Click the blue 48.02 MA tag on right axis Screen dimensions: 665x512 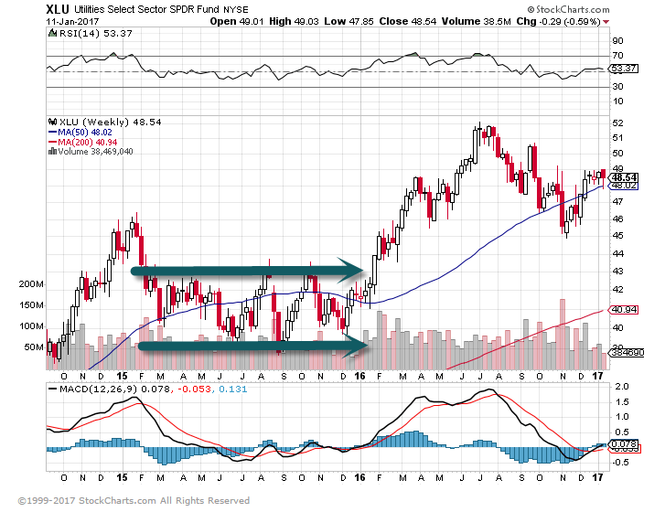pyautogui.click(x=624, y=186)
